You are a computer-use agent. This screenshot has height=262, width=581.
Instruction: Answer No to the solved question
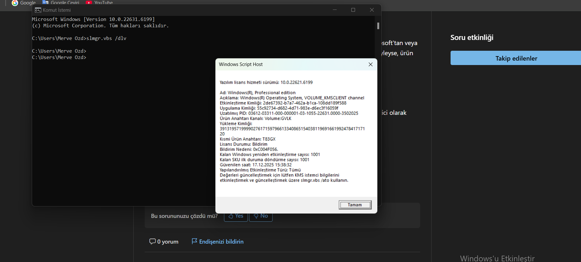[261, 216]
